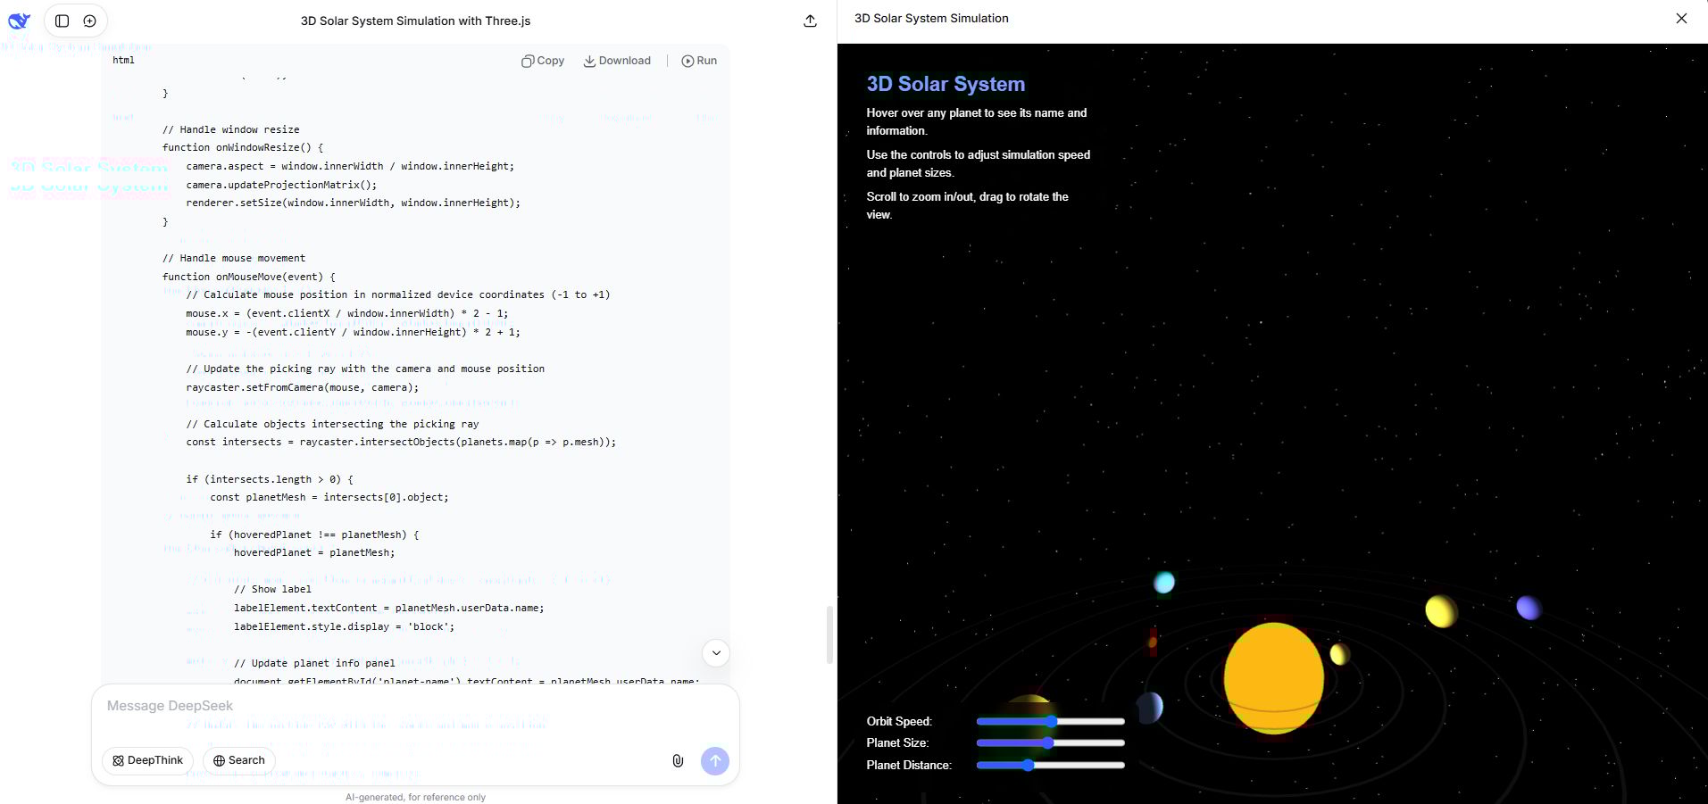Adjust the Orbit Speed slider

[x=1054, y=721]
